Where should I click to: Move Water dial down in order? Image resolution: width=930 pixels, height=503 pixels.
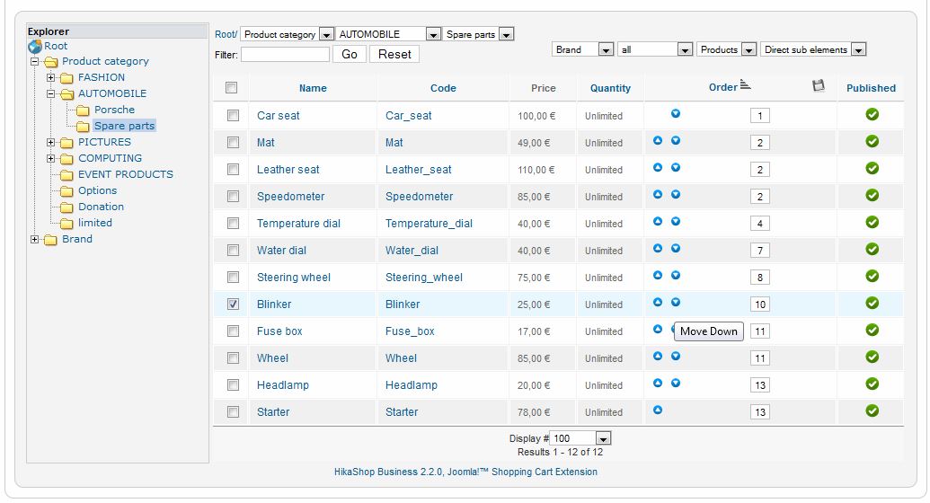tap(676, 248)
